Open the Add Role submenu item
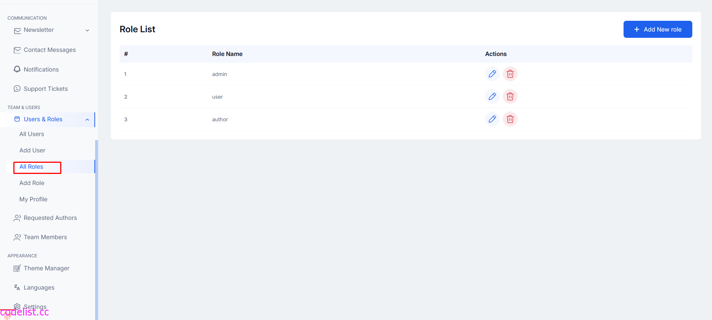The image size is (712, 320). 32,183
